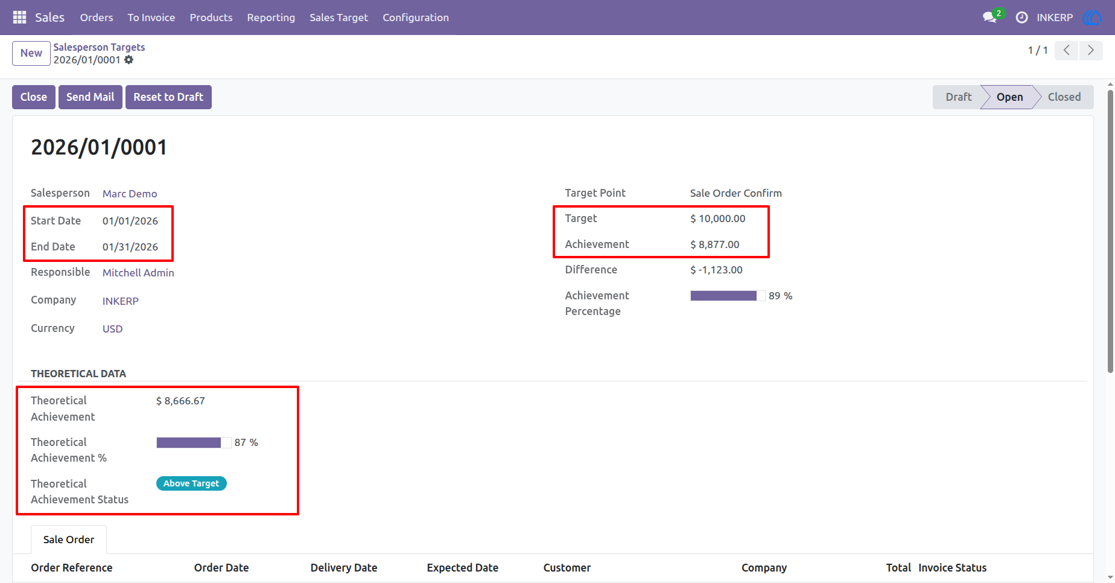
Task: Sort by Customer column header
Action: tap(567, 568)
